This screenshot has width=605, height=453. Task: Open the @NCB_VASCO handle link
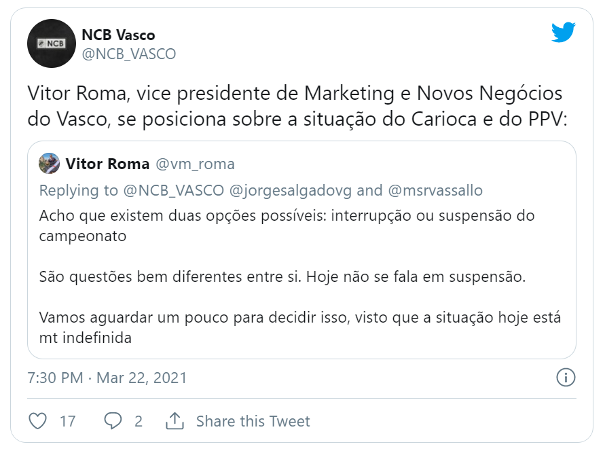click(x=128, y=54)
